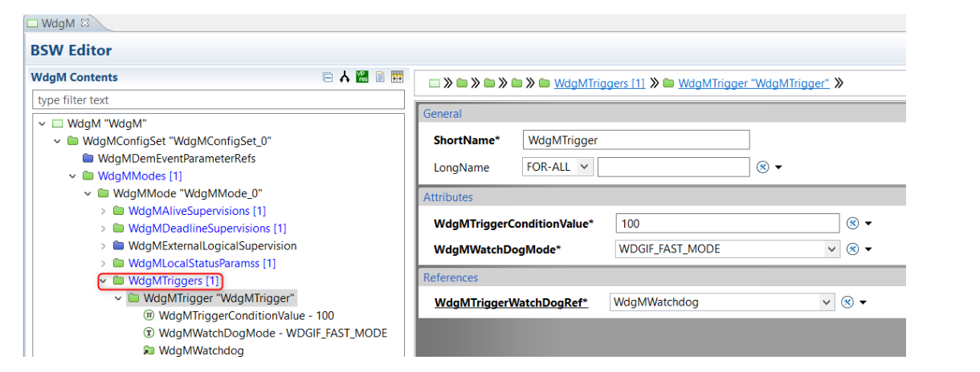Select WdgMWatchDogMode - WDGIF_FAST_MODE tree row
Image resolution: width=980 pixels, height=372 pixels.
[x=273, y=333]
